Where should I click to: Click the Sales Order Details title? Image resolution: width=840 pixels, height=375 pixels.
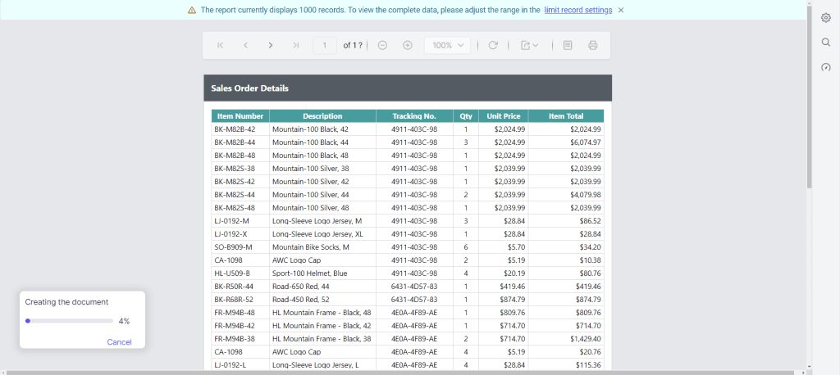click(x=249, y=88)
